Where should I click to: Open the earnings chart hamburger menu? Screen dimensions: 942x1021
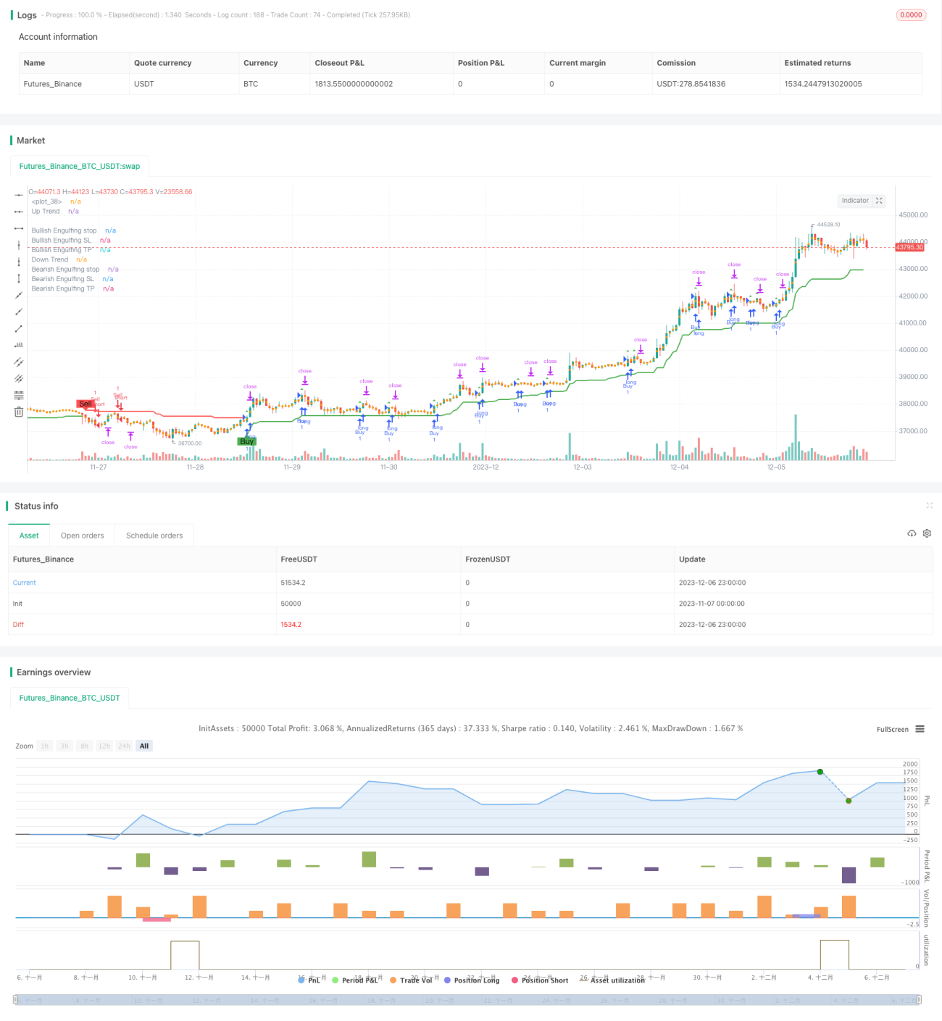[920, 729]
